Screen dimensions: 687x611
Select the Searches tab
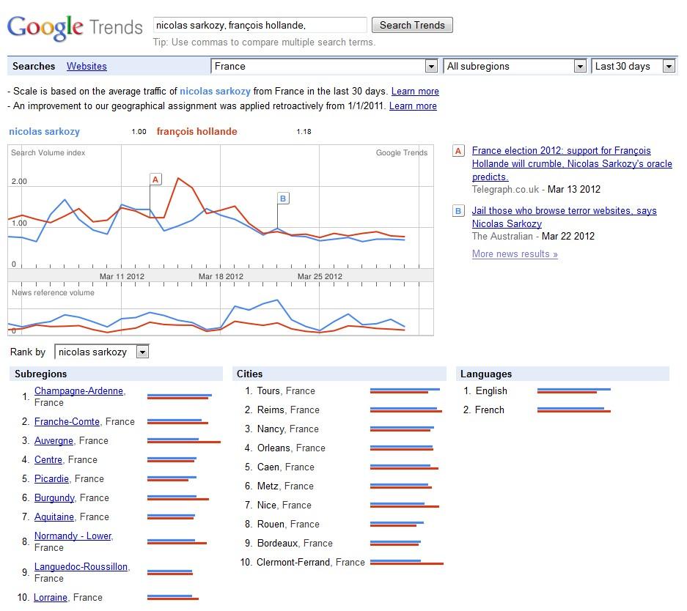pyautogui.click(x=34, y=66)
